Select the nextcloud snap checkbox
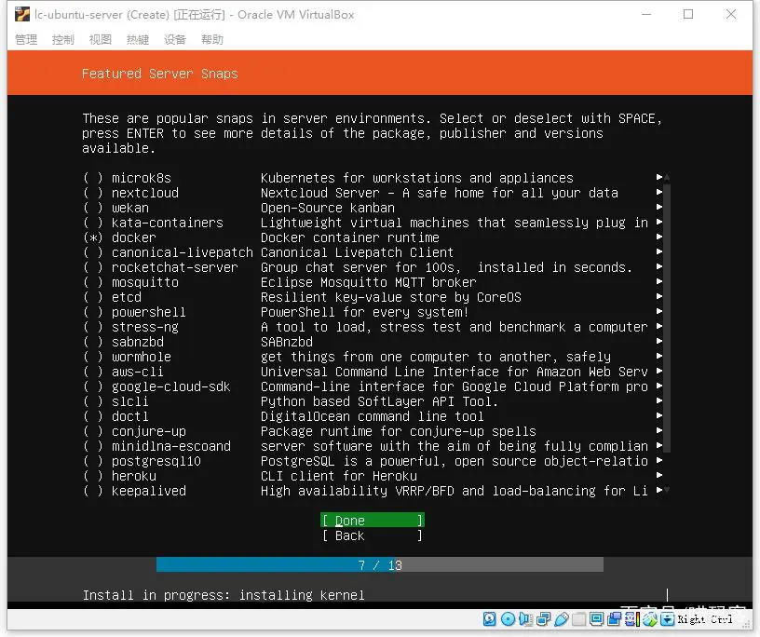Screen dimensions: 760x637 click(x=93, y=193)
